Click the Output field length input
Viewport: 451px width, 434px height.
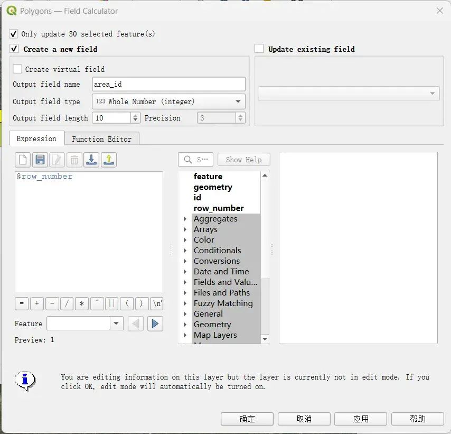(111, 118)
